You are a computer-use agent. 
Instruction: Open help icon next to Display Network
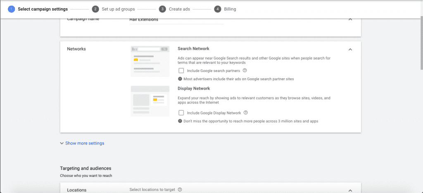246,113
